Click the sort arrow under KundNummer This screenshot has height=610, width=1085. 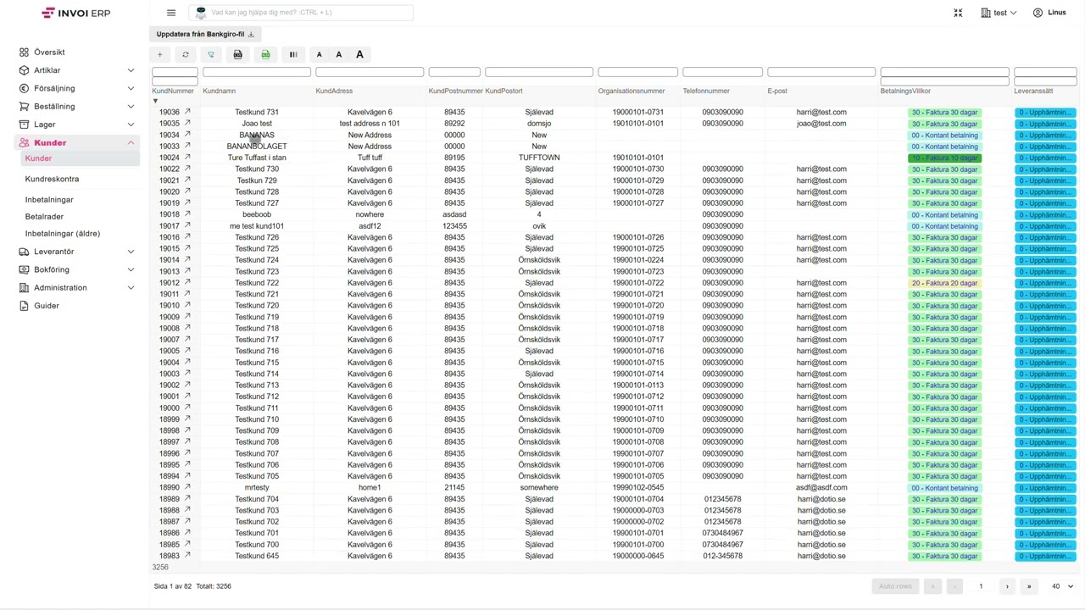[x=155, y=101]
